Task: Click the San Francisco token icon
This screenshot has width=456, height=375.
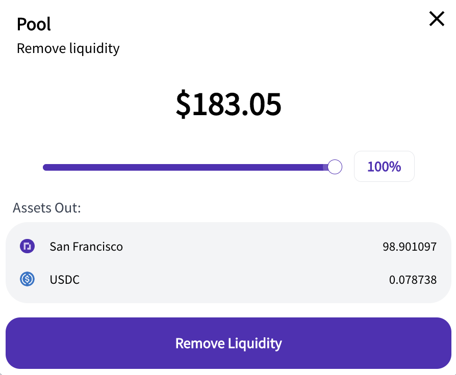Action: tap(28, 246)
